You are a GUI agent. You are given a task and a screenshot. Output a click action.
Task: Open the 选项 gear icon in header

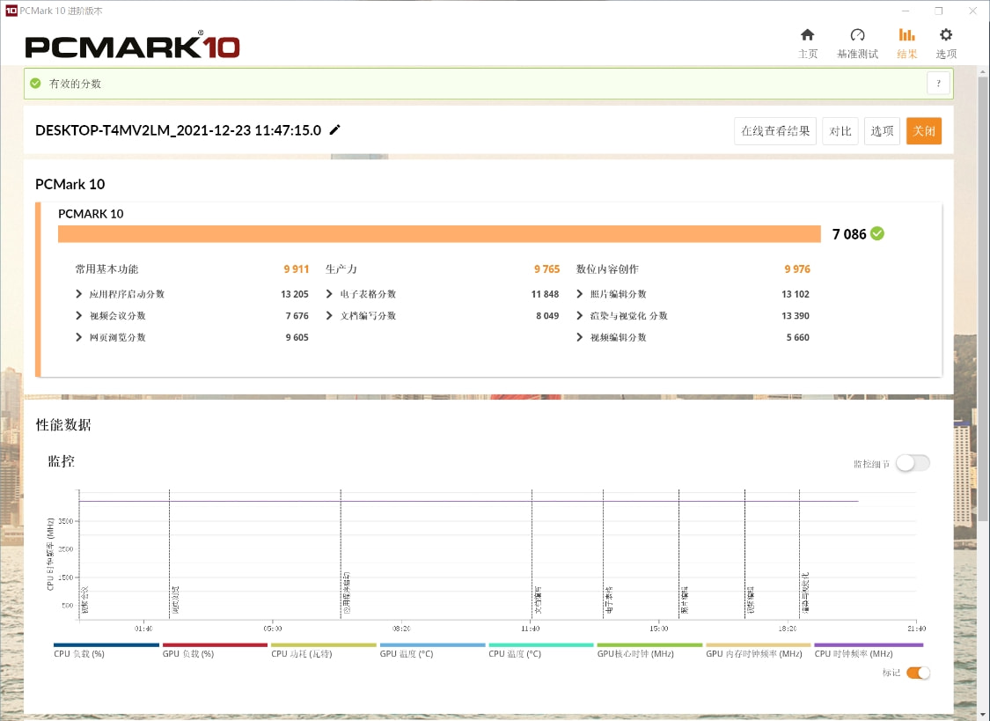pyautogui.click(x=946, y=35)
